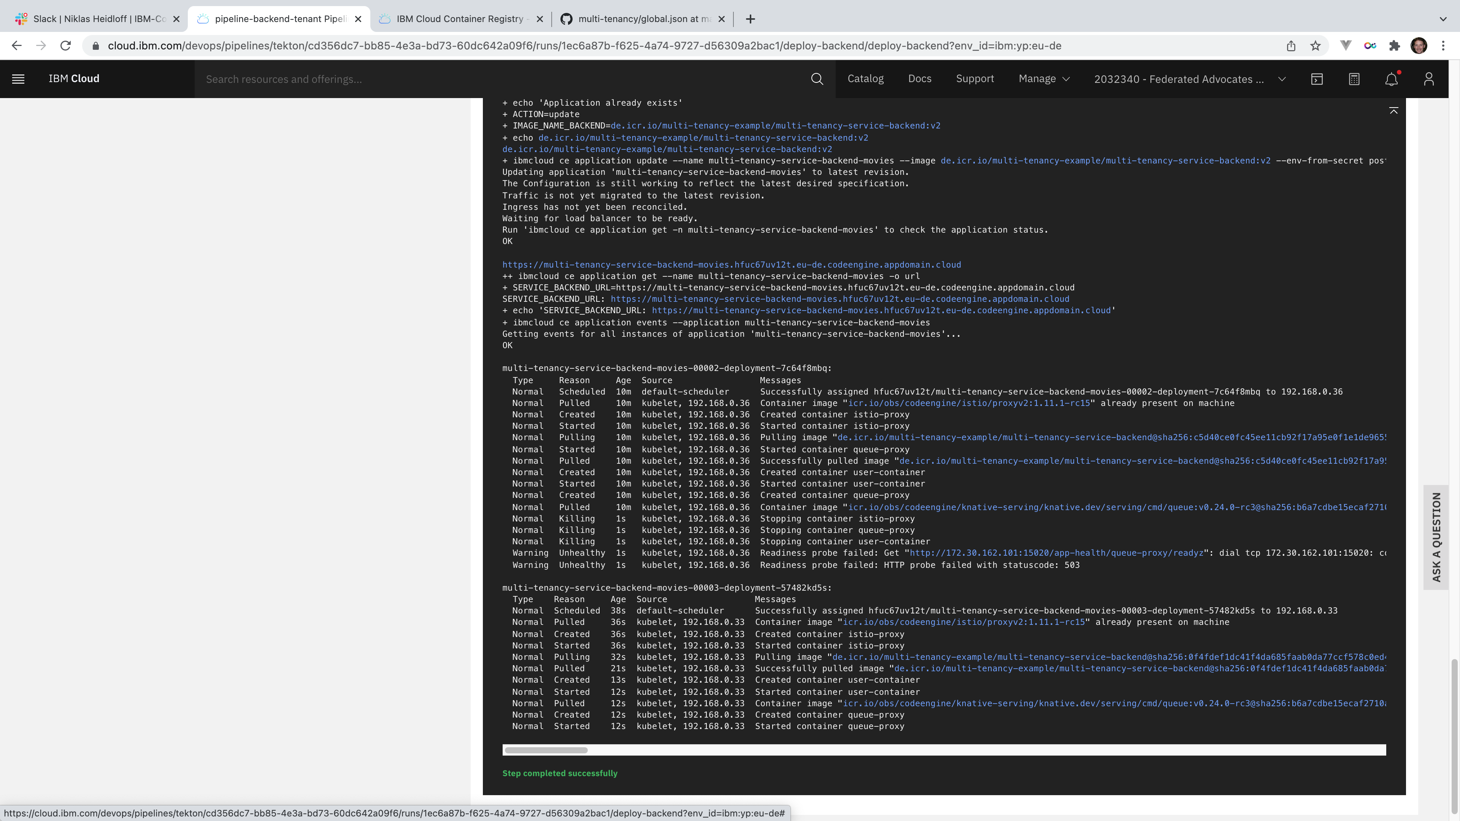Open the browser extensions puzzle icon
1460x821 pixels.
[1394, 46]
